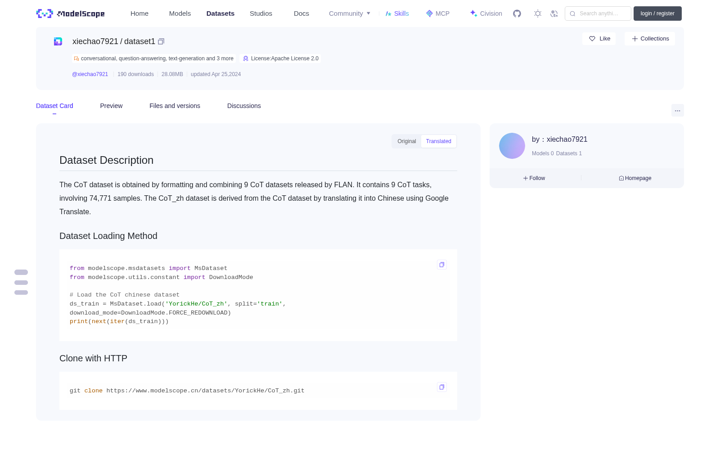720x450 pixels.
Task: Click the 'Dataset Loading Method' heading
Action: tap(108, 236)
